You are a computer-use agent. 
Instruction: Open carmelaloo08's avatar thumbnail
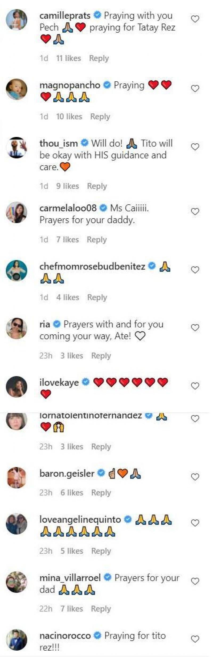click(x=17, y=212)
